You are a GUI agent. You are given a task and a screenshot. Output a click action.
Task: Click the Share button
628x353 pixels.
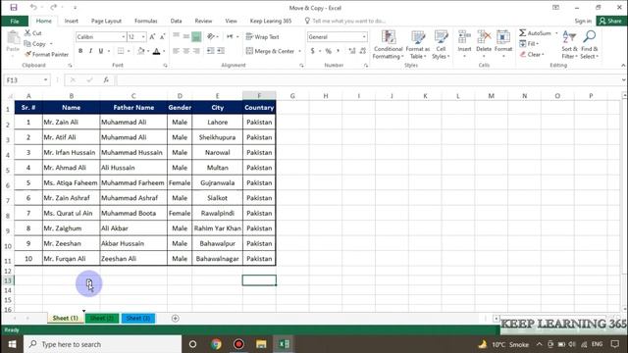[611, 21]
